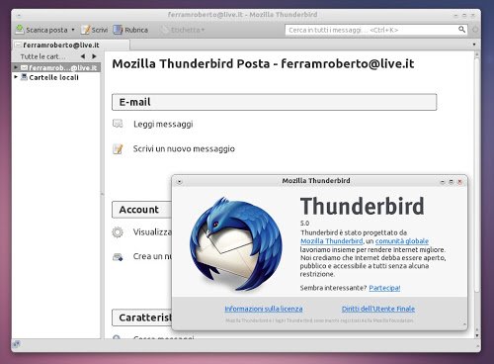
Task: Select Cartelle locali in folder tree
Action: [x=49, y=77]
